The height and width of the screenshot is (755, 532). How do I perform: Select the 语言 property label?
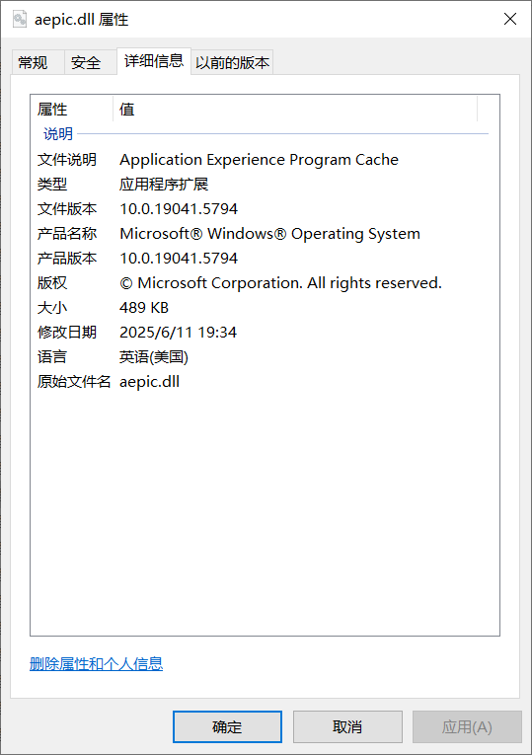coord(52,357)
